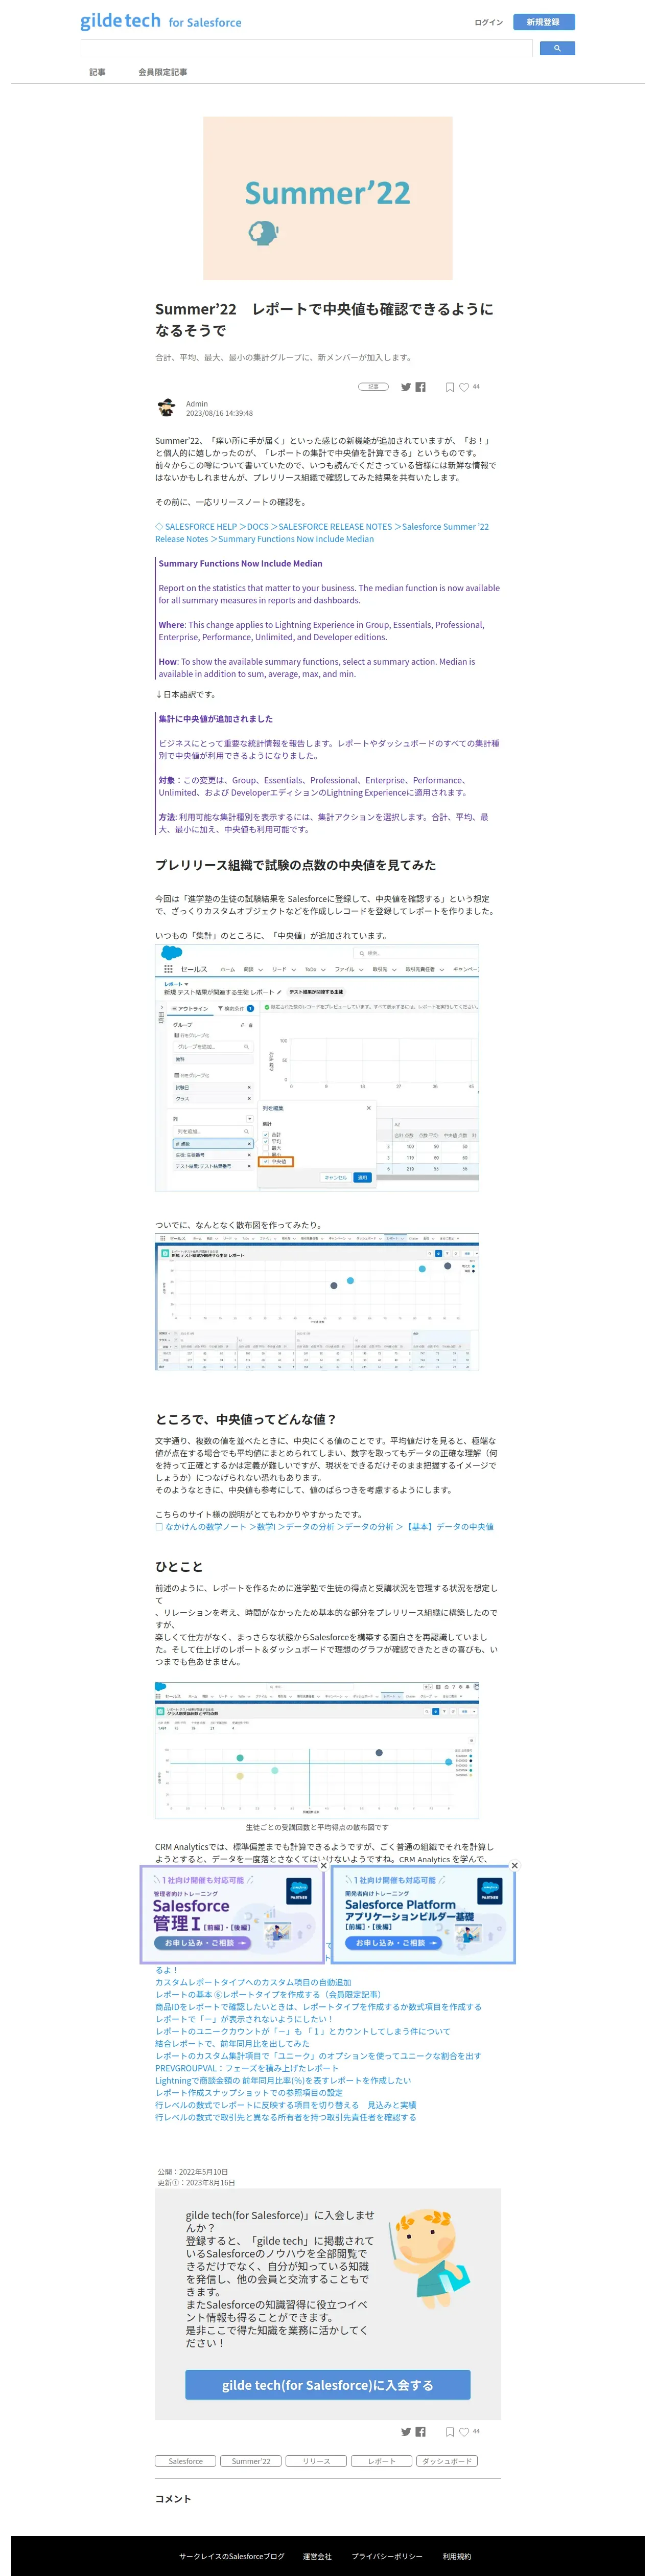Open link レポートのカスタム集計項目で「ユニーク」のオプション
Screen dimensions: 656x2576
point(317,2056)
